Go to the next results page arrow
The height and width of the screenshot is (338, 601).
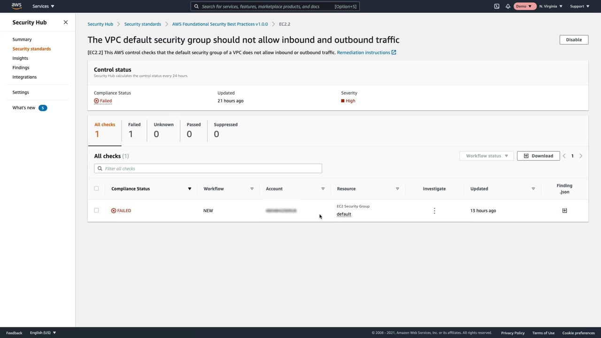pos(581,156)
